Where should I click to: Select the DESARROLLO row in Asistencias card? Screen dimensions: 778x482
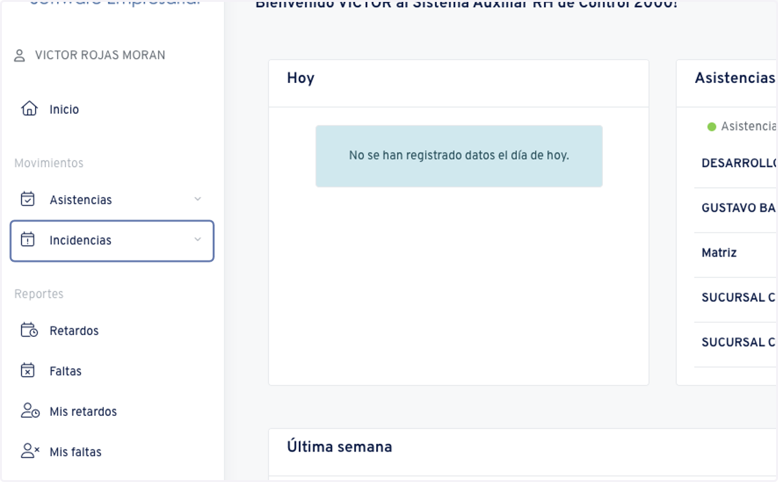tap(736, 163)
